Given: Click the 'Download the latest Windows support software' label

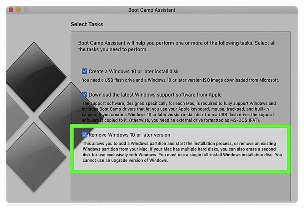Looking at the screenshot, I should [x=155, y=95].
